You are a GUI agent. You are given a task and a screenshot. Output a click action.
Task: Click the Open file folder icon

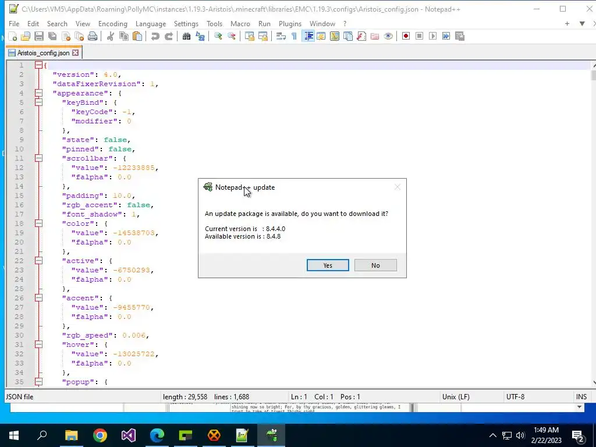[x=26, y=37]
